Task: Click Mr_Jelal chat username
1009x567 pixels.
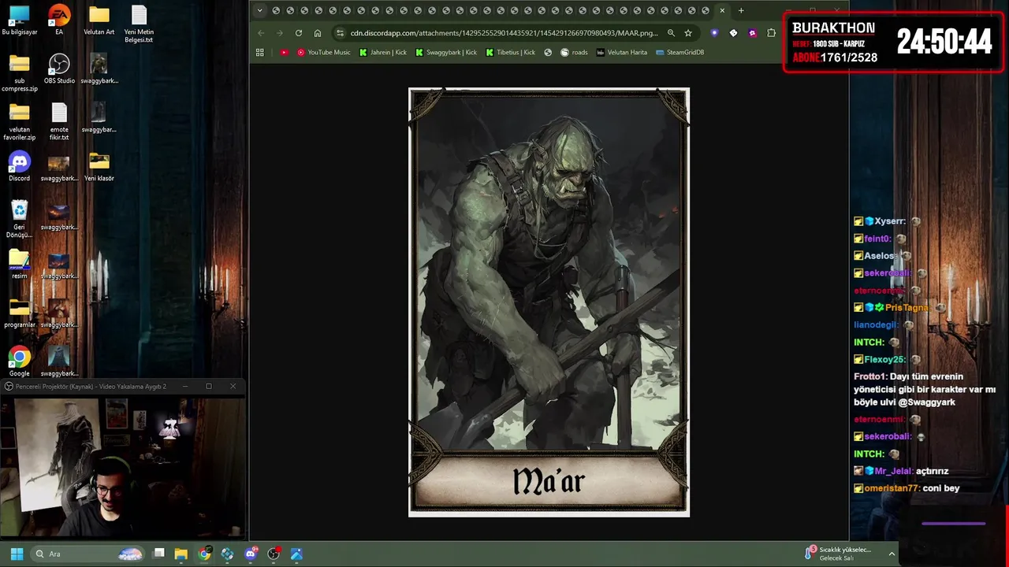Action: coord(894,471)
